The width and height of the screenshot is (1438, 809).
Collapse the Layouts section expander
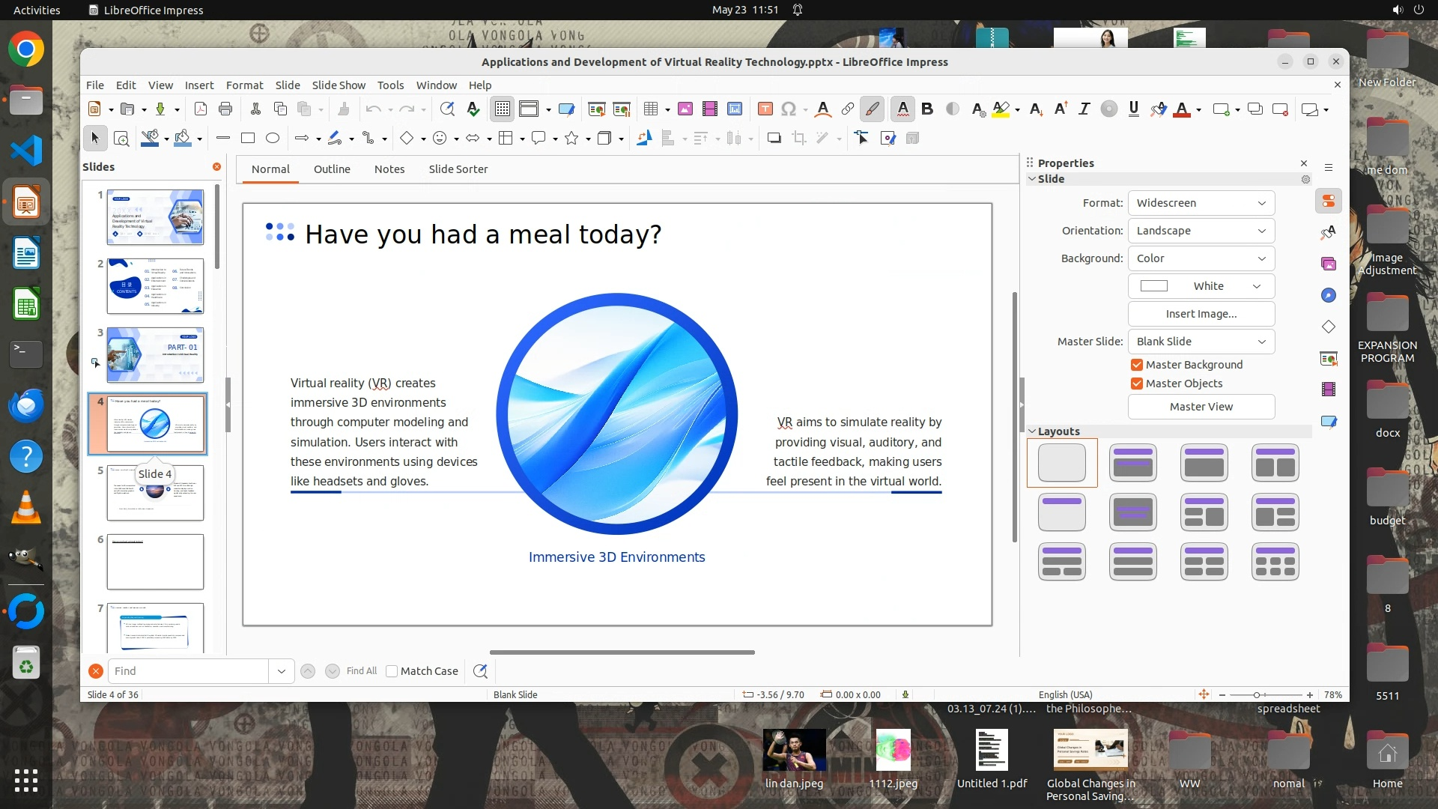1032,431
